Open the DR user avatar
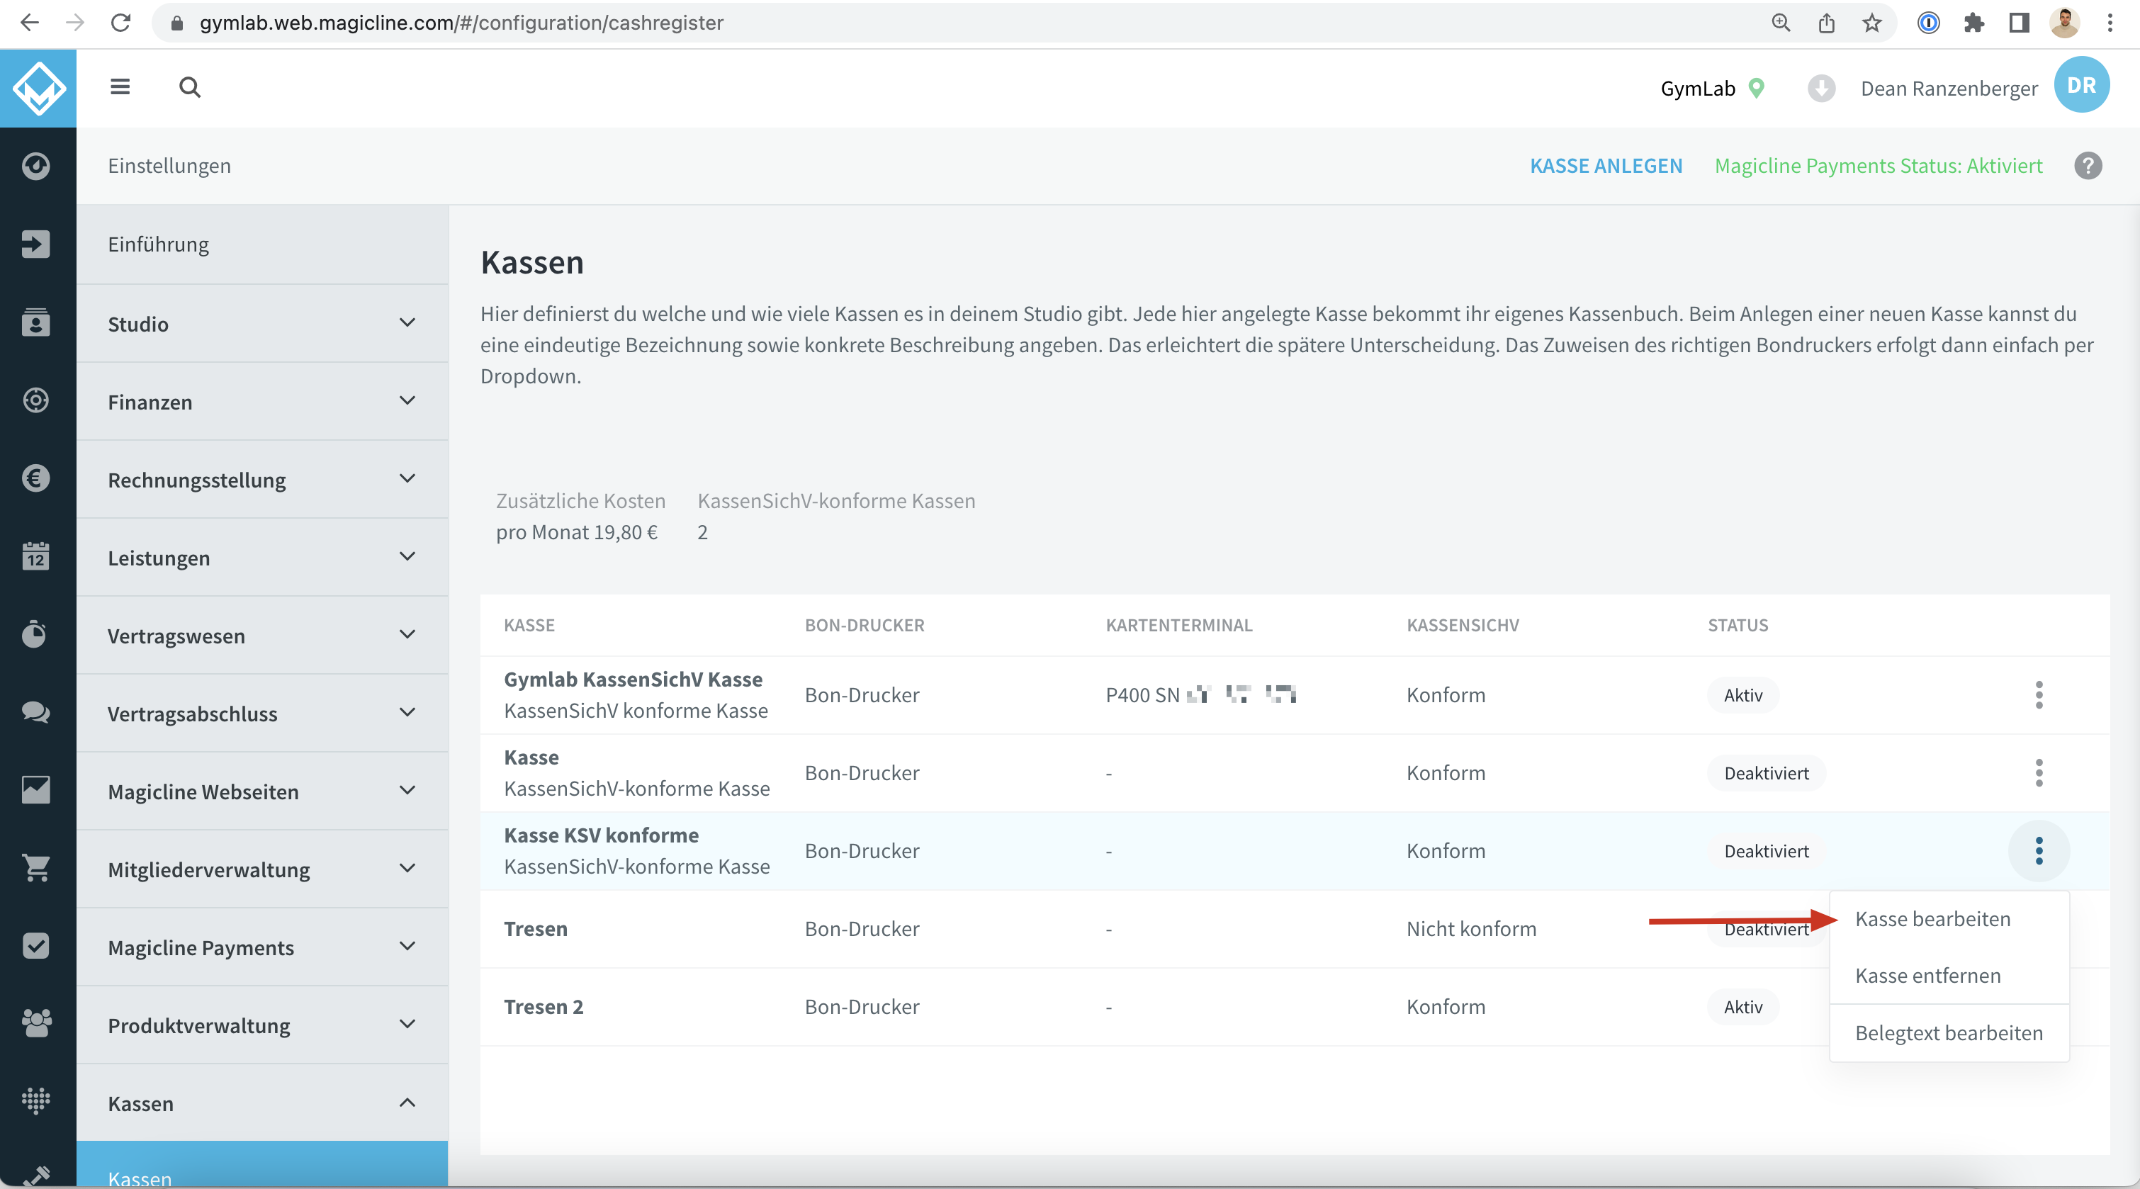The height and width of the screenshot is (1189, 2140). [x=2081, y=85]
